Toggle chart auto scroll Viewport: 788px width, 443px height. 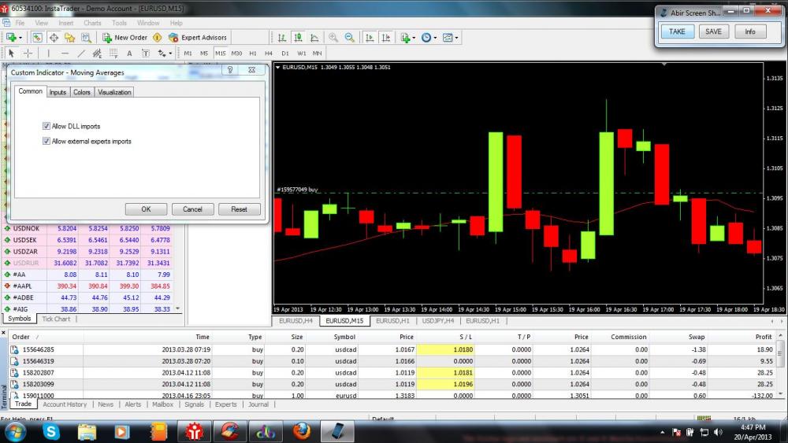click(x=370, y=38)
